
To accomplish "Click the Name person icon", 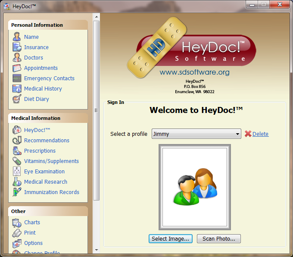I will tap(17, 37).
